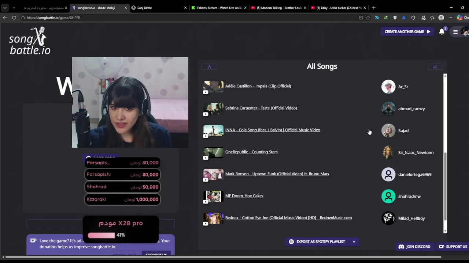Image resolution: width=469 pixels, height=263 pixels.
Task: Click ahmad_ramzy's player avatar
Action: [x=388, y=108]
